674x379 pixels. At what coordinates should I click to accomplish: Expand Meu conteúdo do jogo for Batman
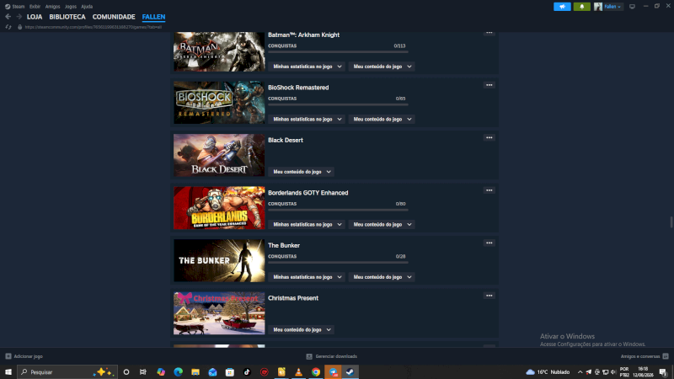click(382, 67)
